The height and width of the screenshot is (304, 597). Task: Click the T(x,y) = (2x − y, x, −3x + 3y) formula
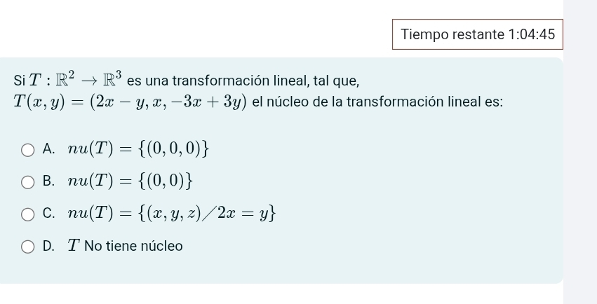pyautogui.click(x=130, y=102)
